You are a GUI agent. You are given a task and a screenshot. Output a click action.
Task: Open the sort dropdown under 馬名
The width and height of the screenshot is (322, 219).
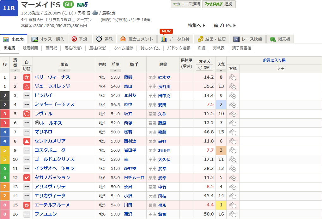pos(64,70)
